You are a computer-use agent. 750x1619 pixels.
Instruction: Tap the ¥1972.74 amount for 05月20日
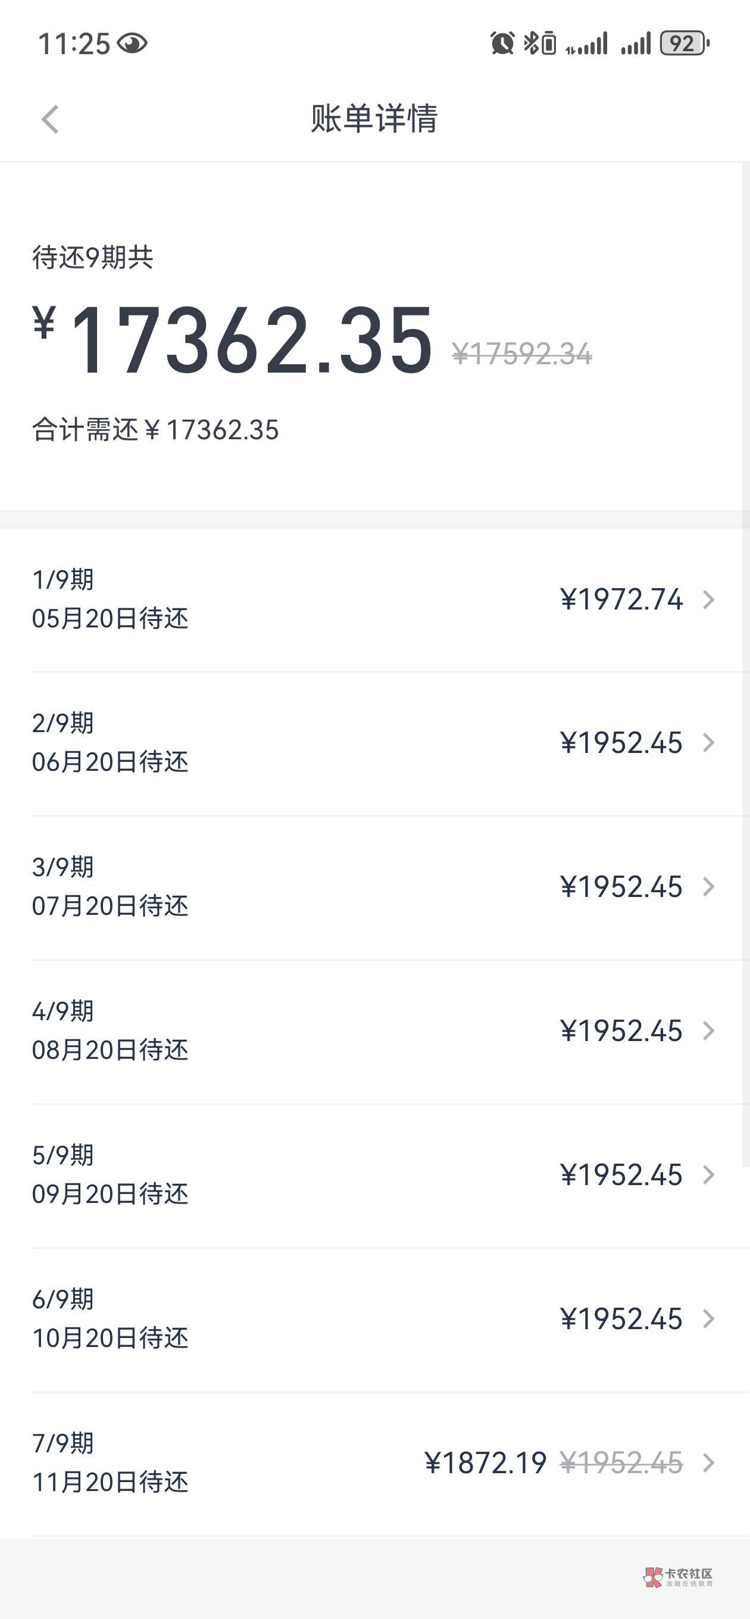click(621, 599)
